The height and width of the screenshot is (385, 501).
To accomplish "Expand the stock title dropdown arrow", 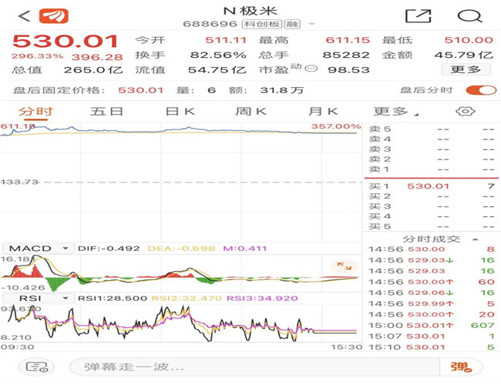I will pyautogui.click(x=312, y=24).
